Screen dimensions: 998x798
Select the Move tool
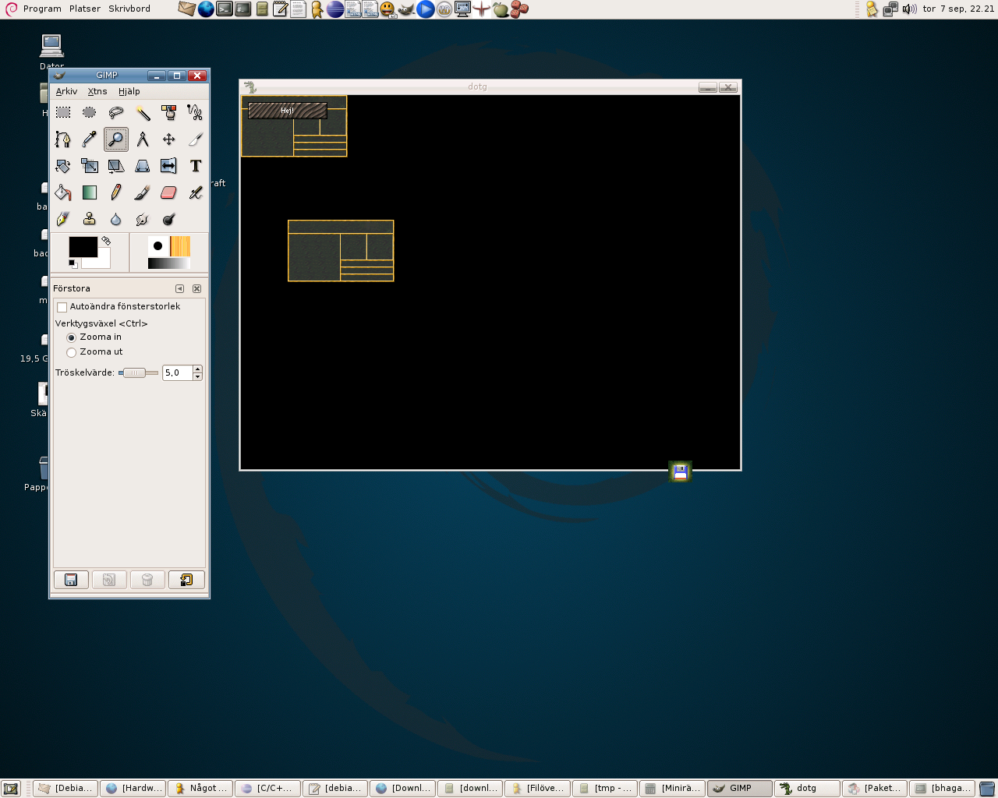[x=168, y=139]
